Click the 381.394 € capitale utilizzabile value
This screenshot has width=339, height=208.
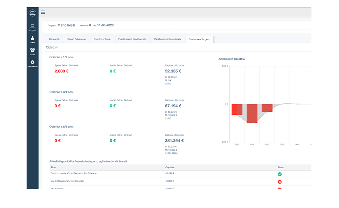tap(174, 141)
